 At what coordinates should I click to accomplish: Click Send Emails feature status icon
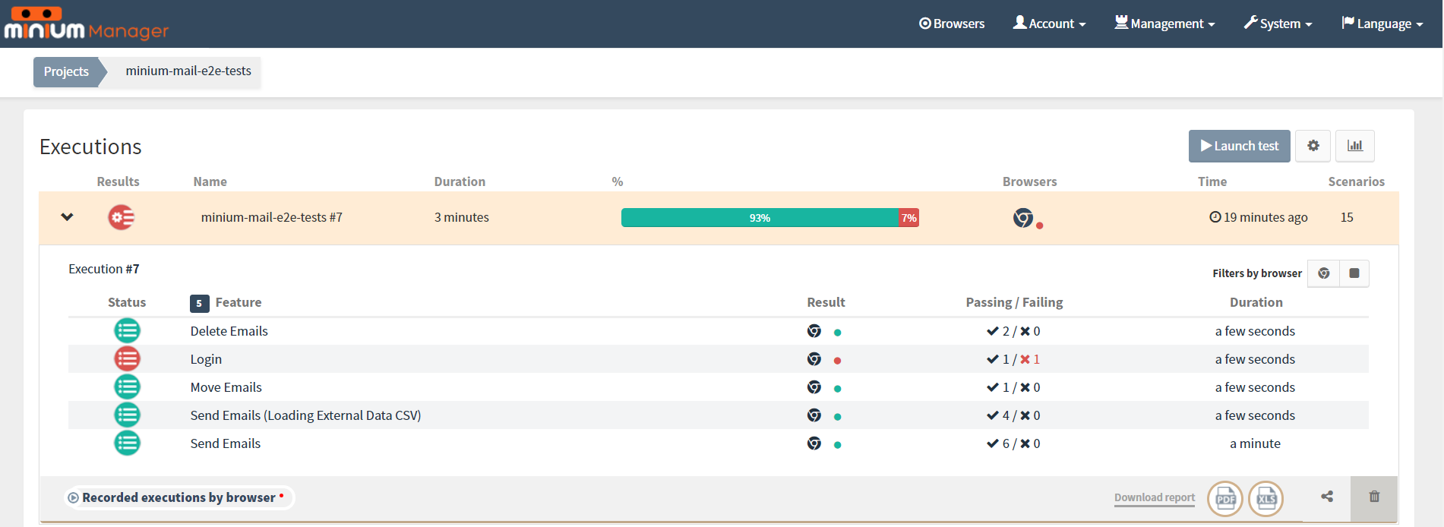tap(127, 443)
